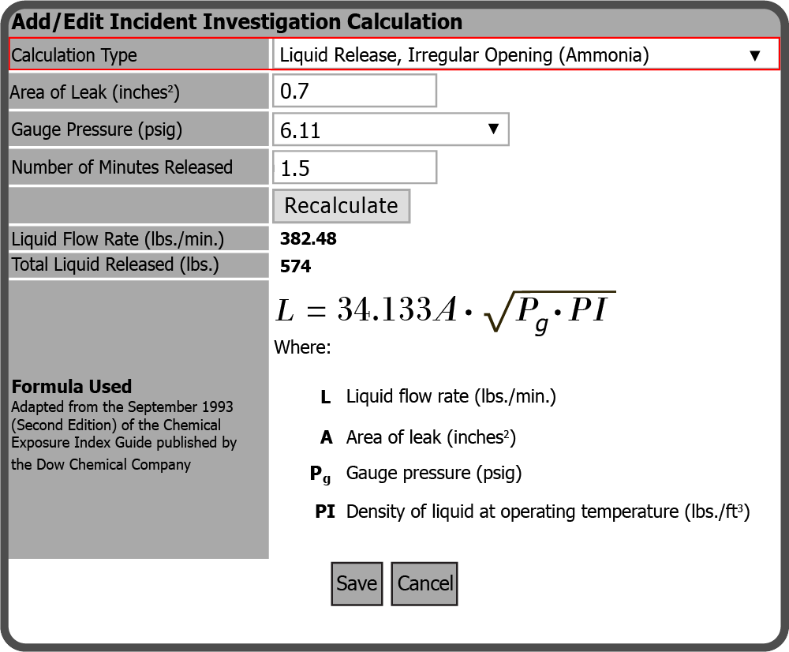Image resolution: width=789 pixels, height=652 pixels.
Task: Click the Total Liquid Released (lbs.) label
Action: [x=115, y=265]
